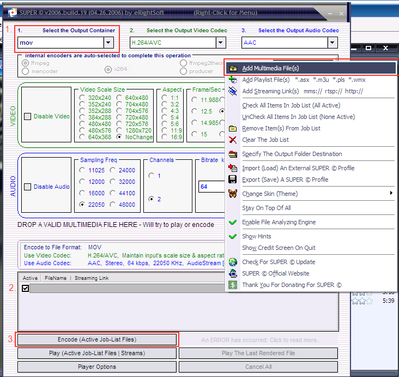Screen dimensions: 399x377
Task: Choose the 320x240 video scale size
Action: [x=82, y=98]
